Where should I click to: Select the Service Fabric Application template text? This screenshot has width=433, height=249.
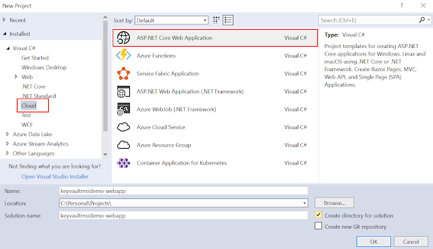[x=168, y=74]
